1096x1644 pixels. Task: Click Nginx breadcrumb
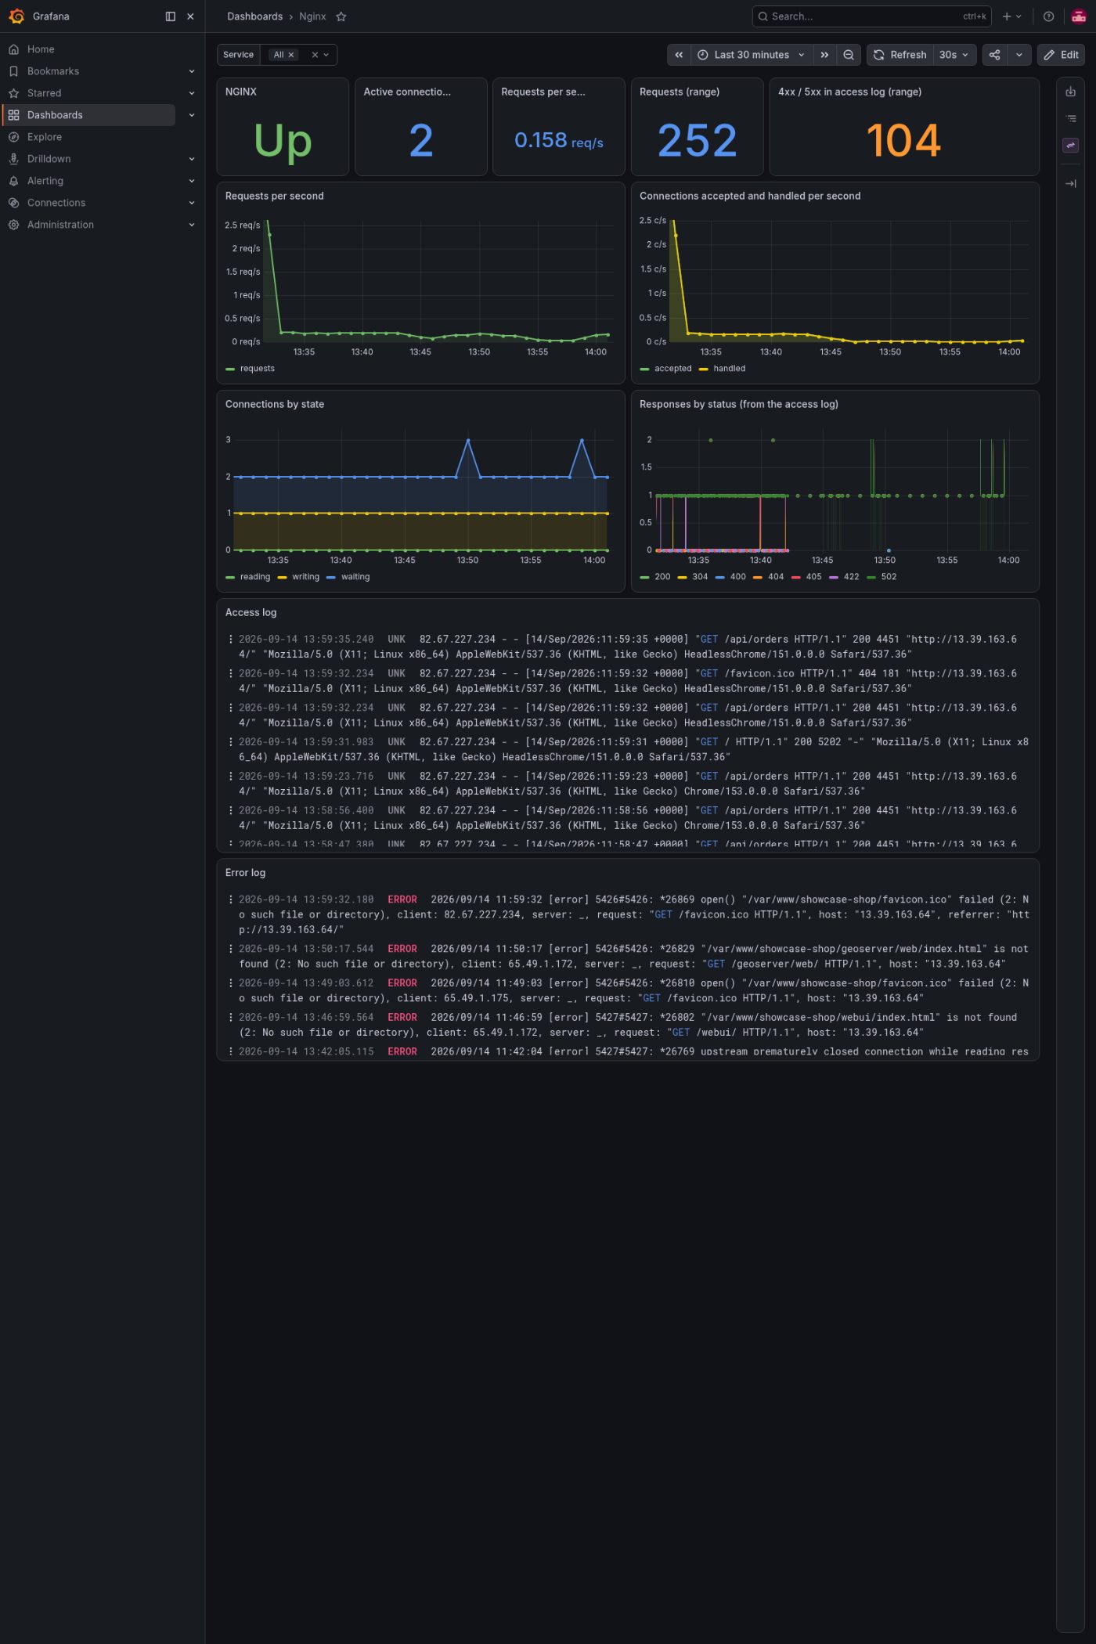(312, 16)
